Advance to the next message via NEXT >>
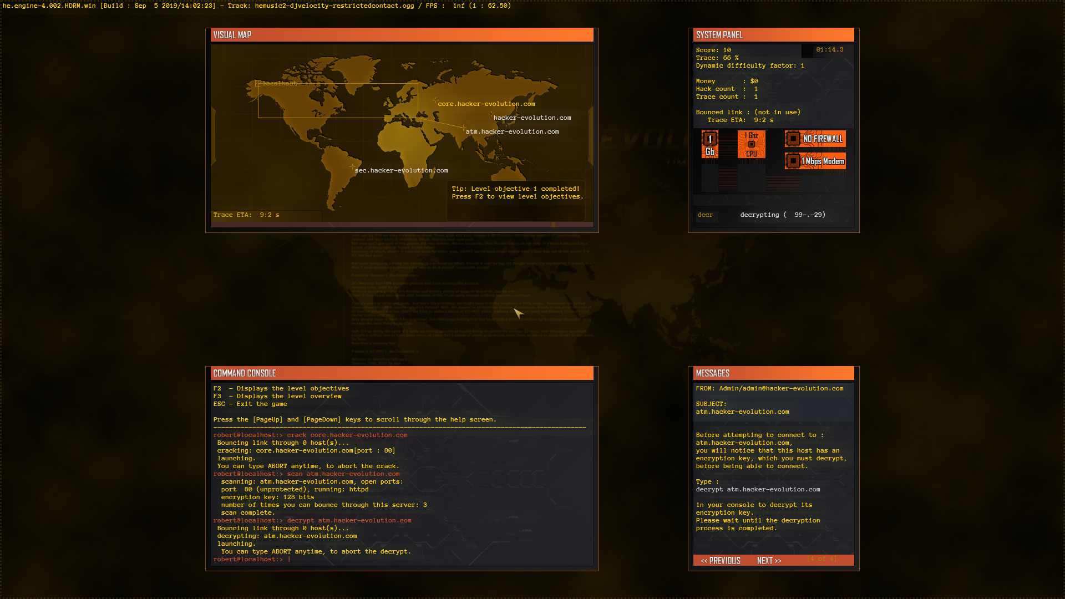Viewport: 1065px width, 599px height. pos(768,560)
